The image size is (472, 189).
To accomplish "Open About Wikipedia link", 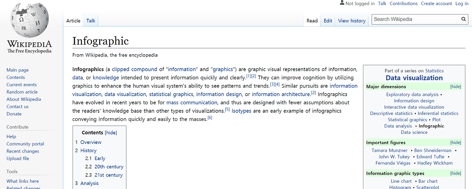I will (24, 99).
